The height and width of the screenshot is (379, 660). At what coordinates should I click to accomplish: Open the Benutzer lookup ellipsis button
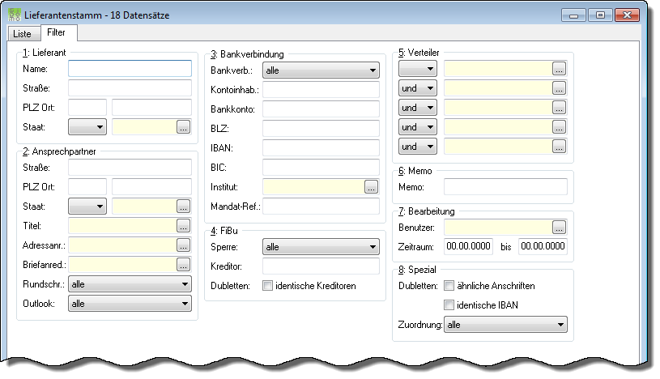[x=559, y=228]
